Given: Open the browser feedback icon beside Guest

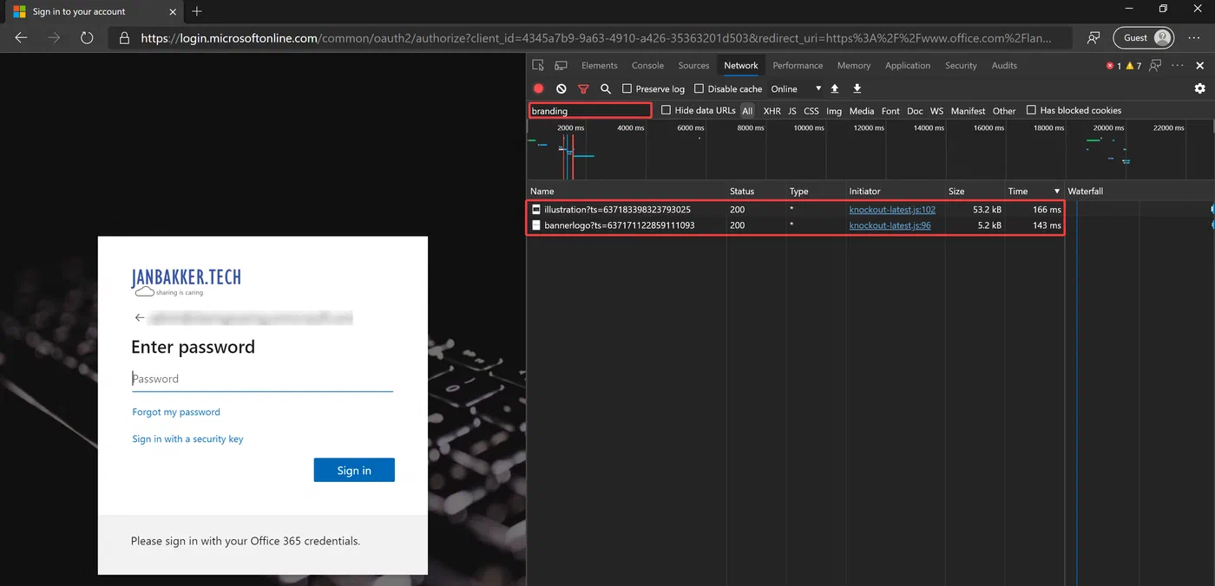Looking at the screenshot, I should pyautogui.click(x=1093, y=38).
